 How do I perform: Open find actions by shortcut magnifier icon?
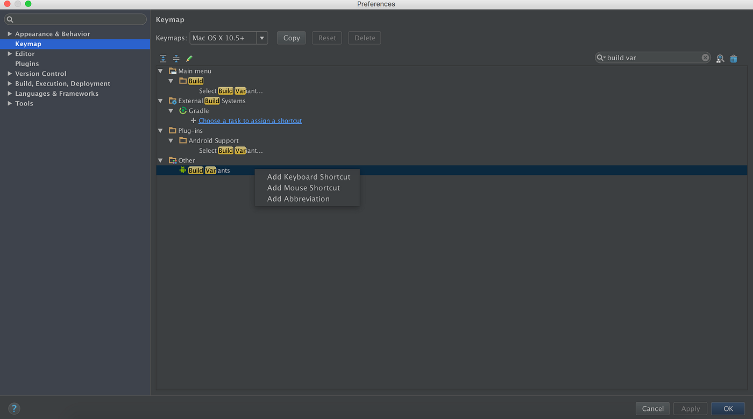720,58
